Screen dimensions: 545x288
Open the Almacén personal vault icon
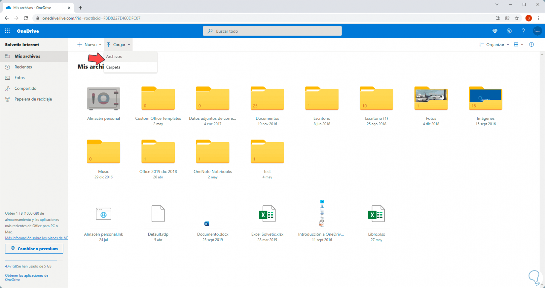tap(103, 99)
